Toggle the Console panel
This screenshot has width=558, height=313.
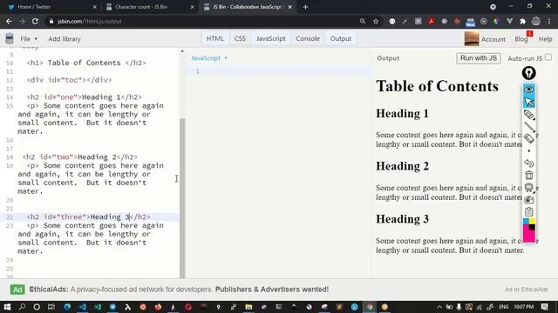pos(308,38)
